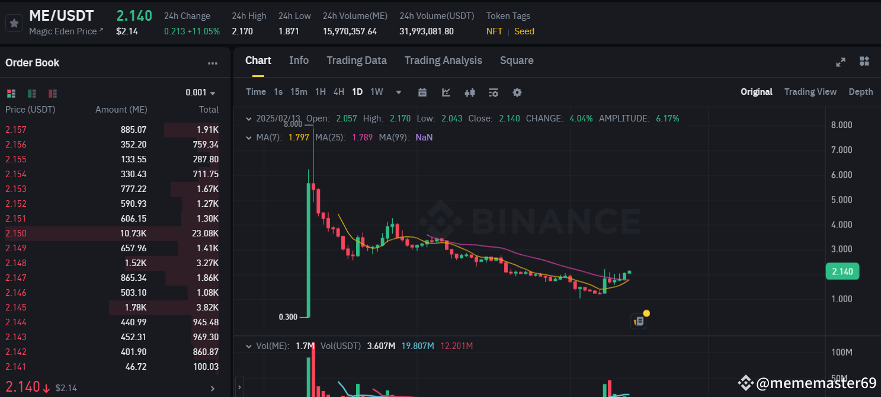This screenshot has width=881, height=397.
Task: Click the MA(7) value 1.797
Action: tap(299, 137)
